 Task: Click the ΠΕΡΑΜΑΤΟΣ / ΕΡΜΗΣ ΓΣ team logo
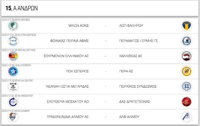pos(187,41)
